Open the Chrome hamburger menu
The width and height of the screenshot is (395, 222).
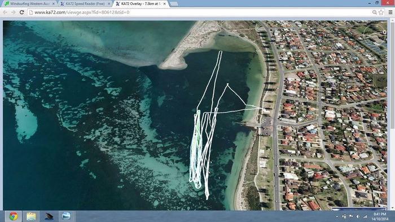(390, 12)
